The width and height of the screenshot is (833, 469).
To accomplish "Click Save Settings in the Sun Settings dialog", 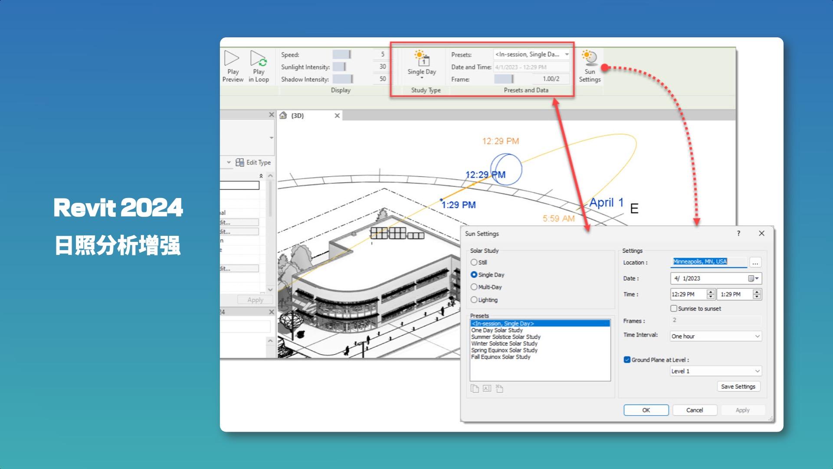I will pos(738,386).
